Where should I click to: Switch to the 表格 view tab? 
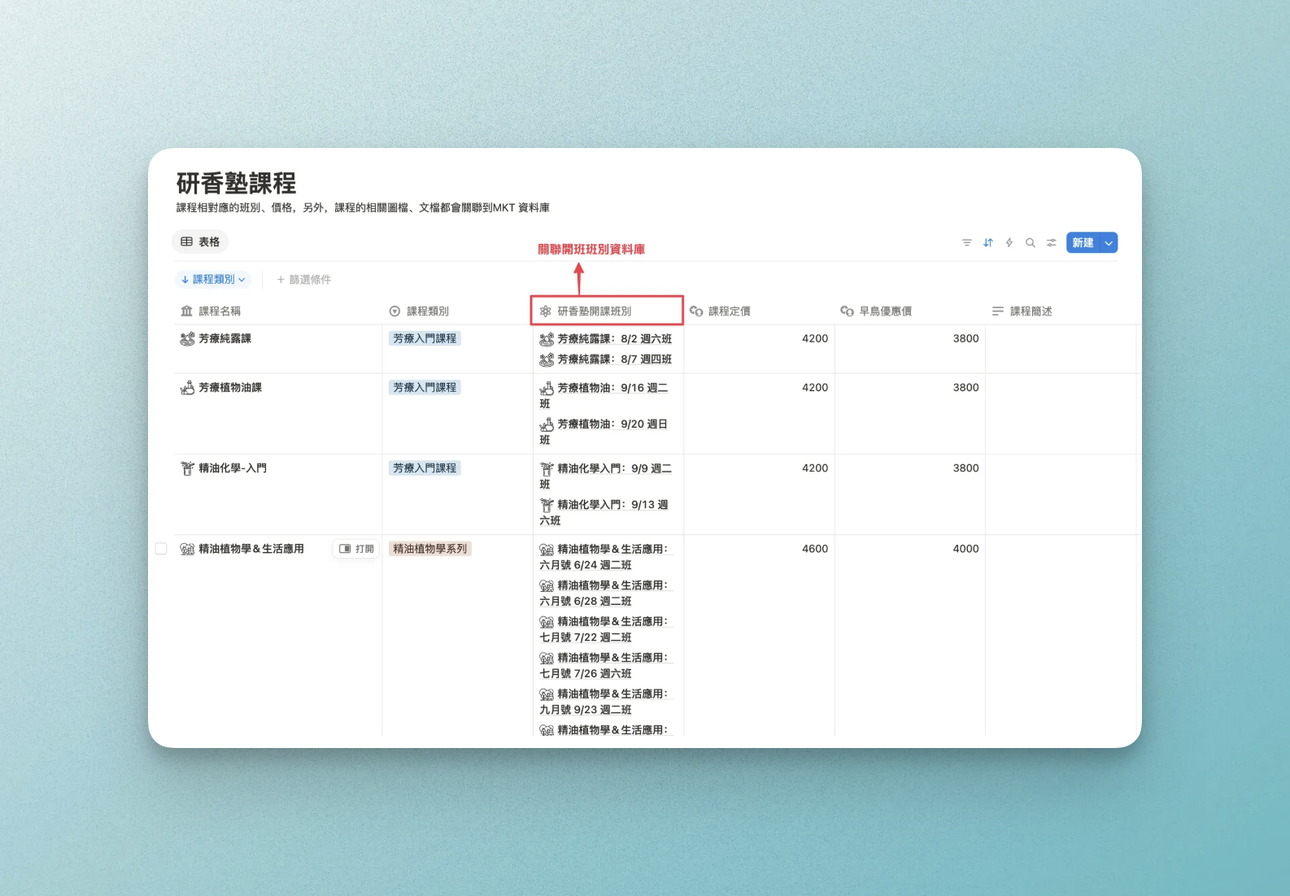pos(200,241)
